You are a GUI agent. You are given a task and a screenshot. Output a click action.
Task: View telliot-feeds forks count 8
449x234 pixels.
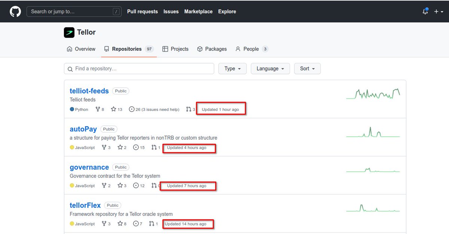(100, 109)
